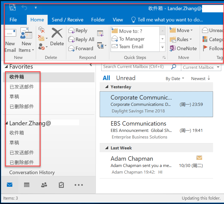Show All messages filter
Image resolution: width=224 pixels, height=204 pixels.
(x=106, y=78)
